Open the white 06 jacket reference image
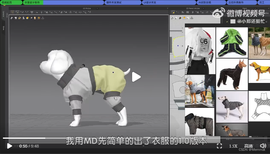The image size is (270, 154). (200, 51)
